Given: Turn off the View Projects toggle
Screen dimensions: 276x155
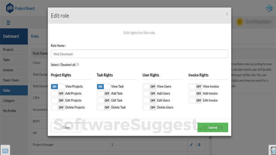Looking at the screenshot, I should pos(58,86).
